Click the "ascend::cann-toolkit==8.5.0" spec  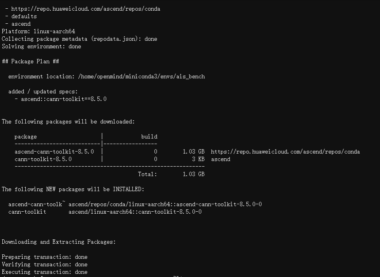click(63, 99)
